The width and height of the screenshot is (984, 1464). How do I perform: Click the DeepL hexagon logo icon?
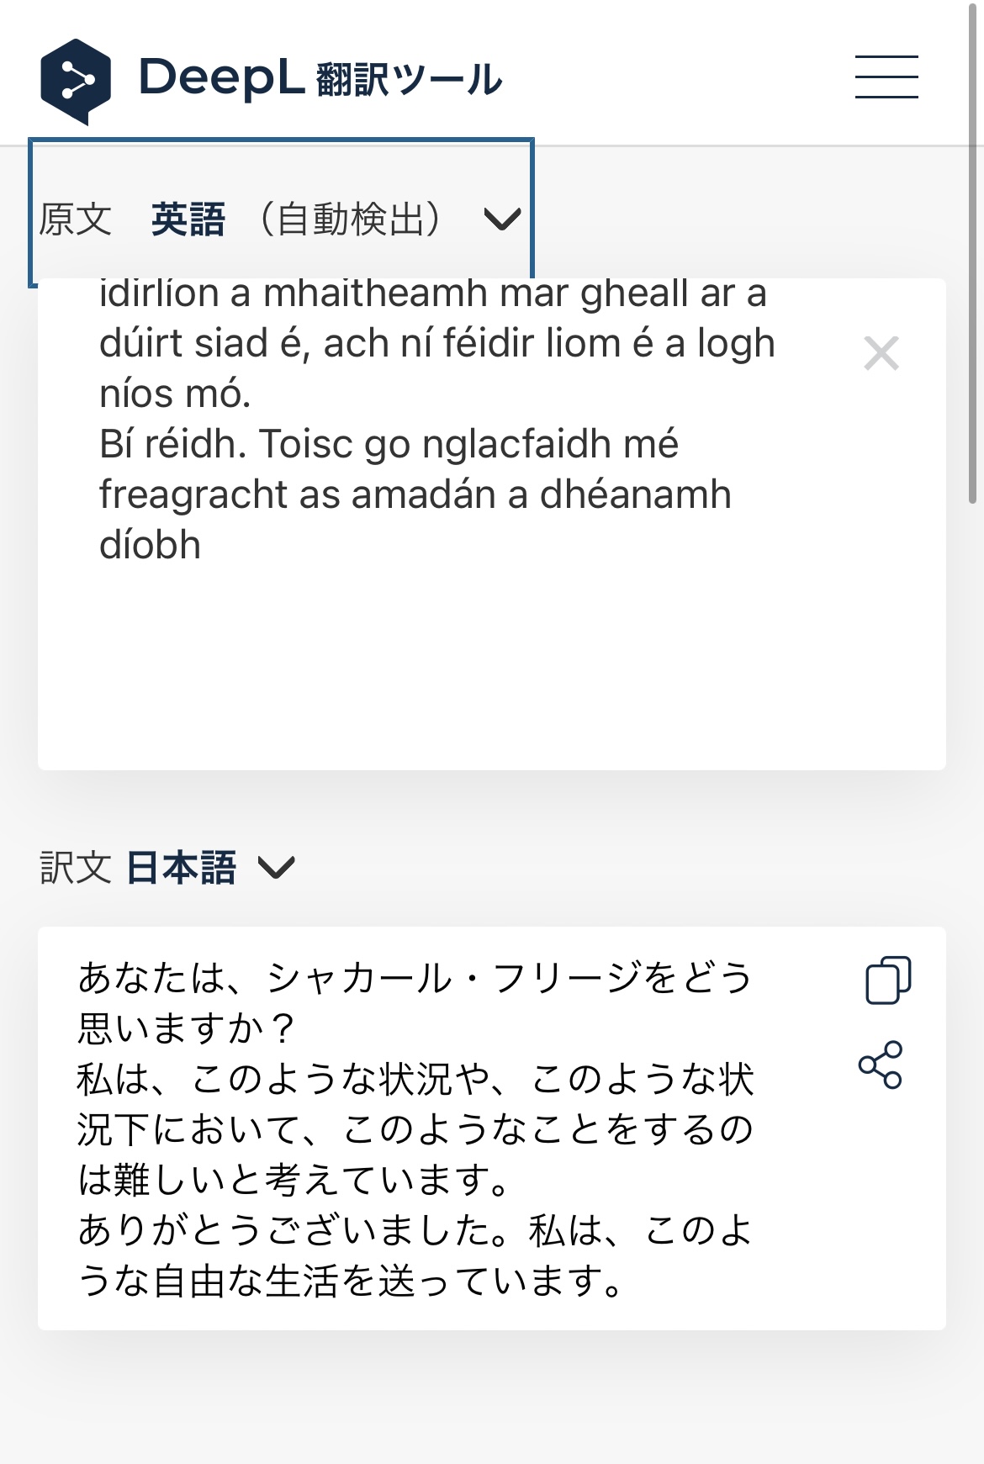tap(76, 82)
